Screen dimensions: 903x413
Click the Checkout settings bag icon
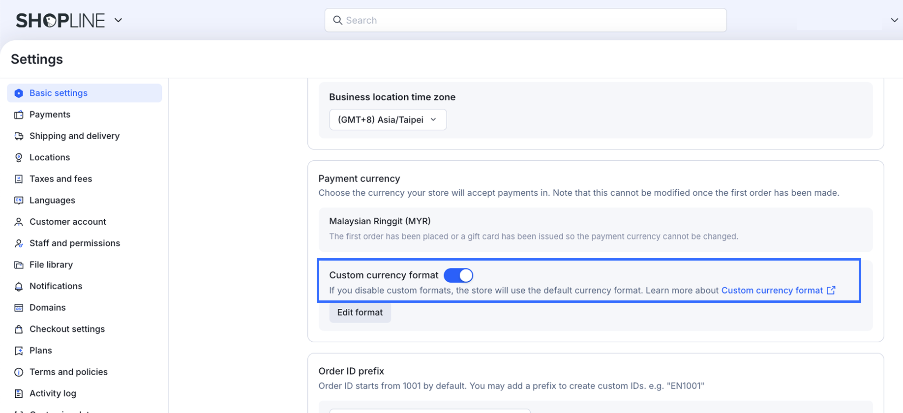(x=19, y=329)
